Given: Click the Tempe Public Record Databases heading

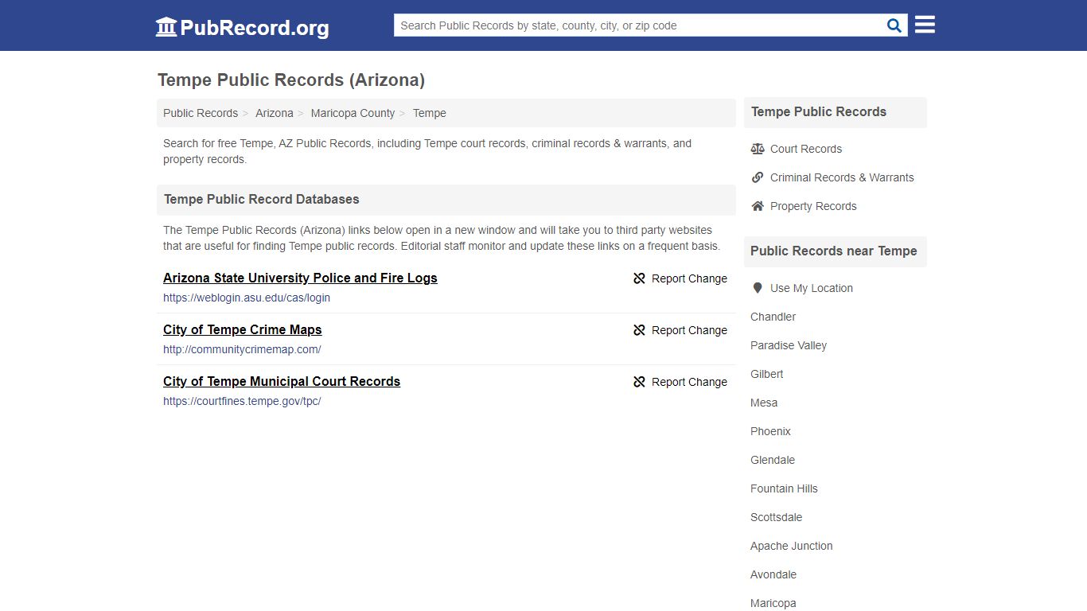Looking at the screenshot, I should [x=262, y=199].
